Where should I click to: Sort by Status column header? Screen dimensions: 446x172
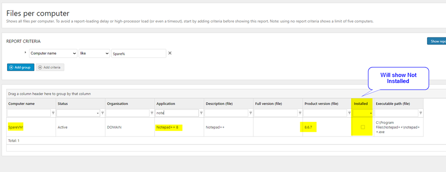[x=81, y=104]
